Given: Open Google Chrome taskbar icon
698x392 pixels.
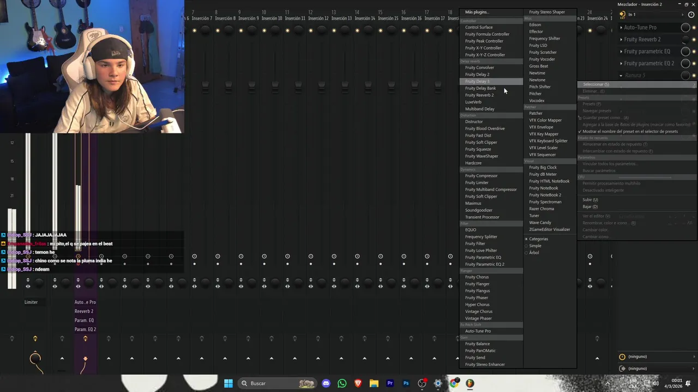Looking at the screenshot, I should point(454,383).
